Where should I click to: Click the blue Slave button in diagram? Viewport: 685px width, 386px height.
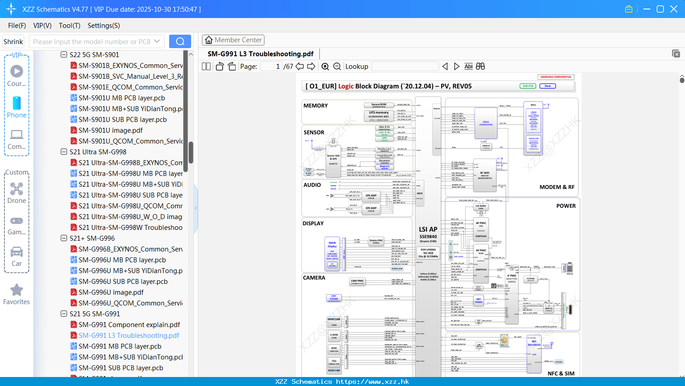tap(547, 86)
